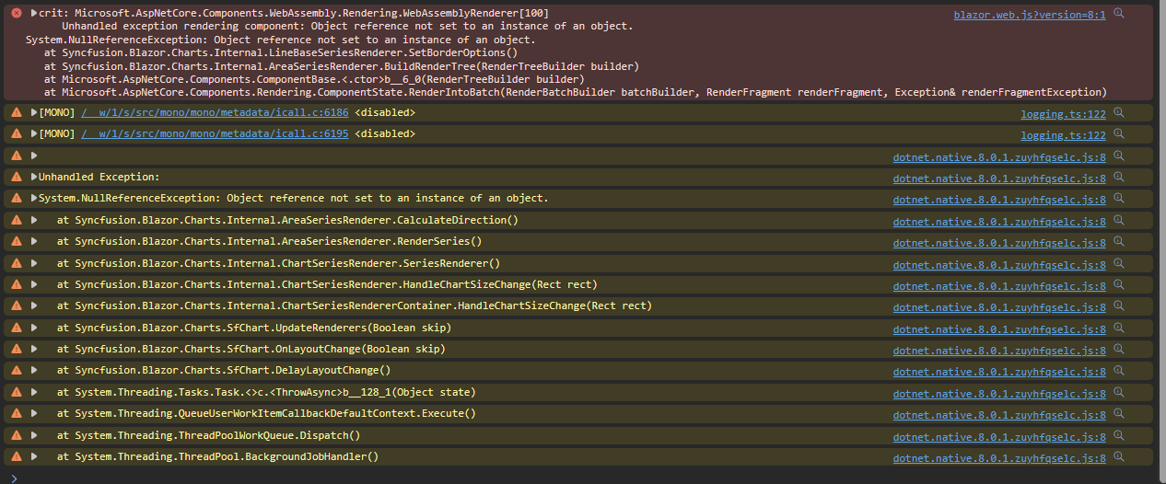The height and width of the screenshot is (484, 1166).
Task: Click magnifier icon on SfChart.DelayLayoutChange row
Action: [1119, 371]
